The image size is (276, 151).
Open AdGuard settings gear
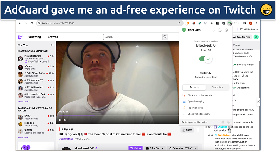pyautogui.click(x=226, y=30)
